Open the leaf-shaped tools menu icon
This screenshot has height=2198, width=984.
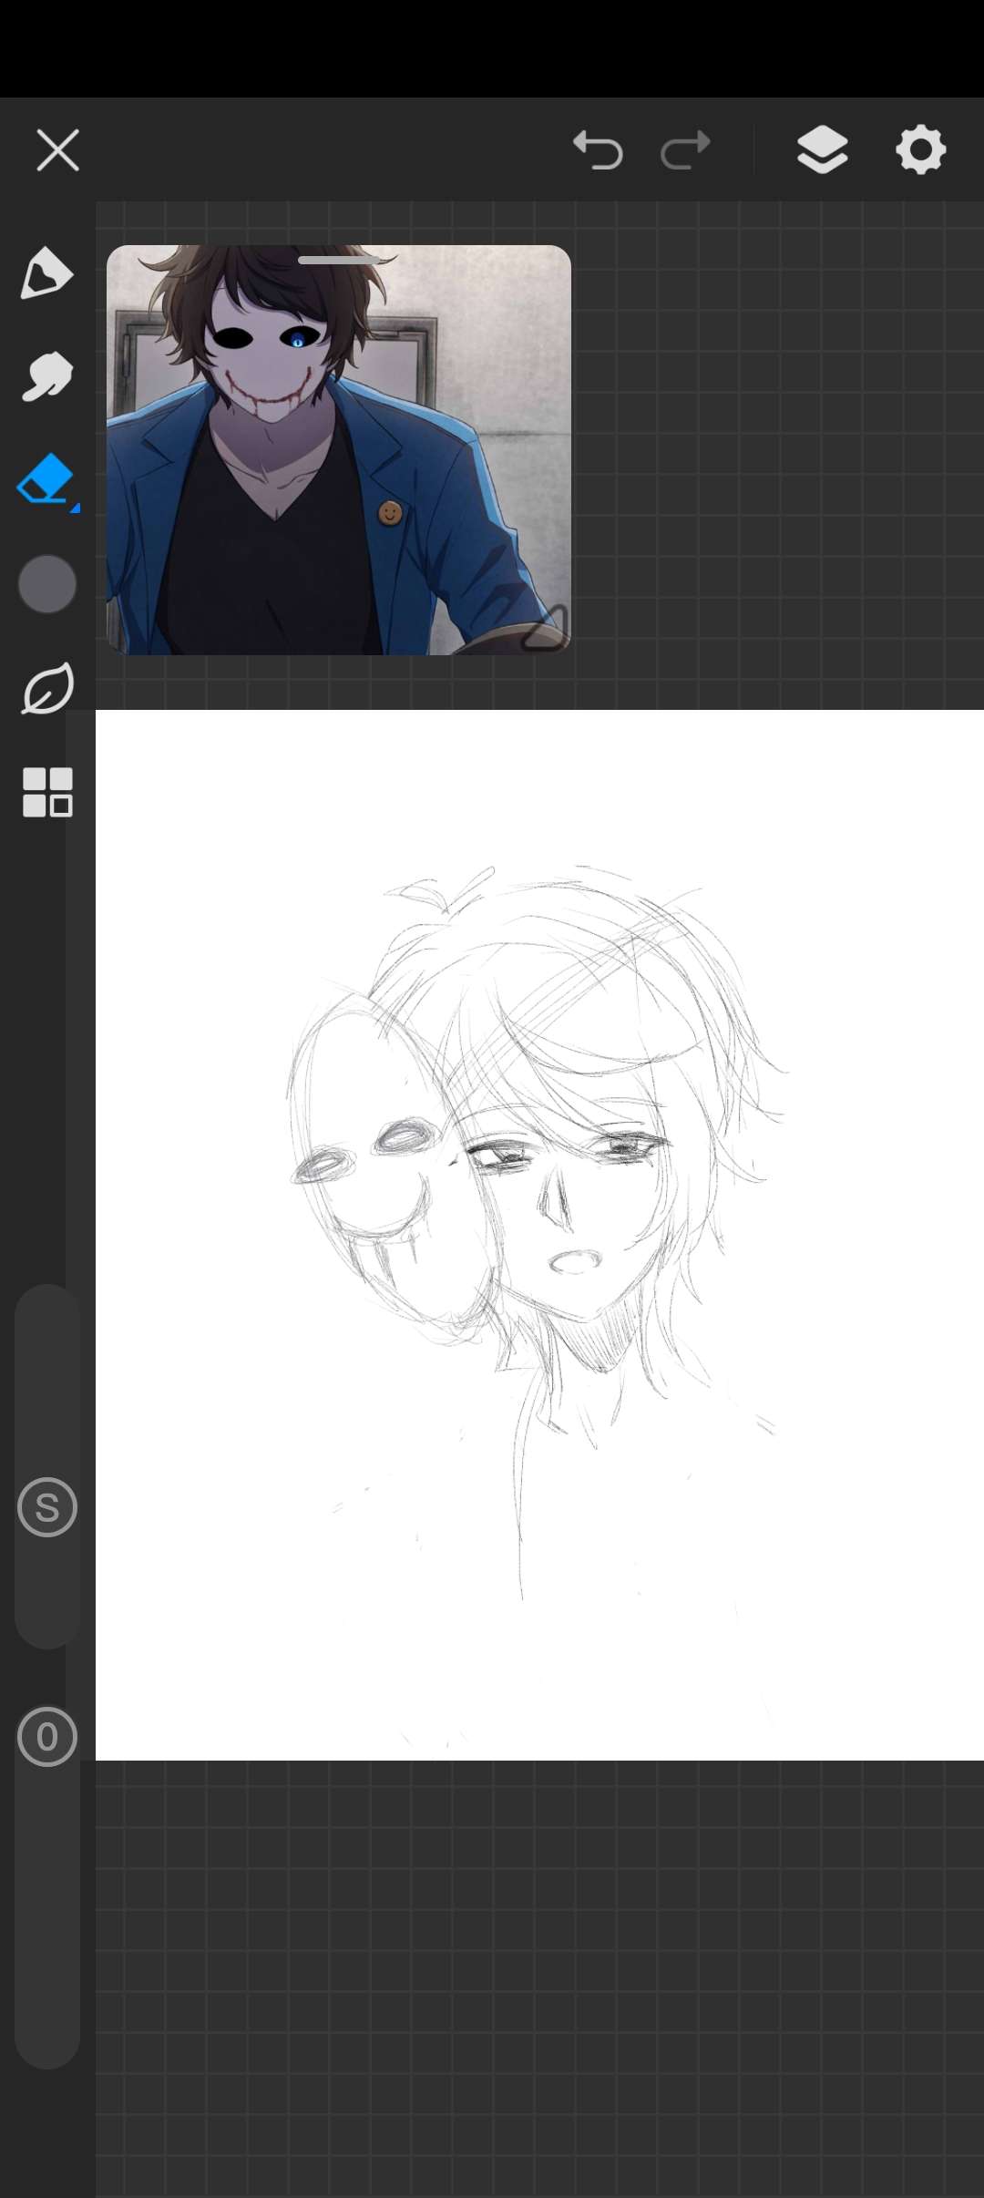point(46,689)
